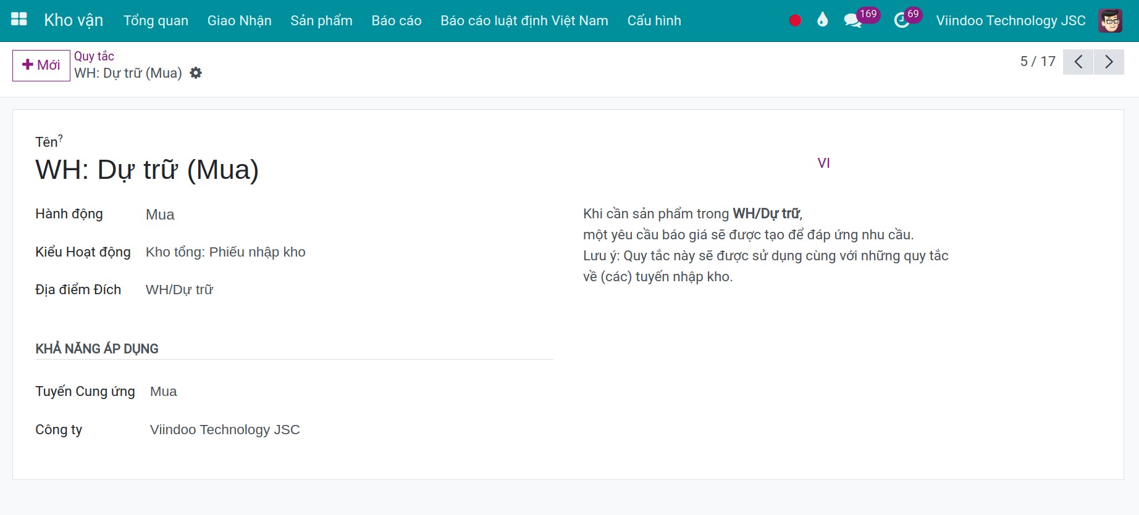Image resolution: width=1139 pixels, height=515 pixels.
Task: Click the Mới button to create rule
Action: [41, 65]
